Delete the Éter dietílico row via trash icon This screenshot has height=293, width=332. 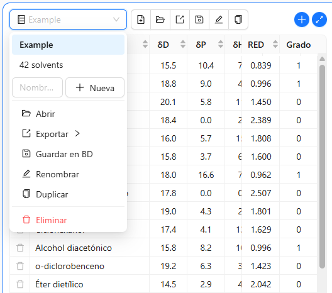(20, 284)
